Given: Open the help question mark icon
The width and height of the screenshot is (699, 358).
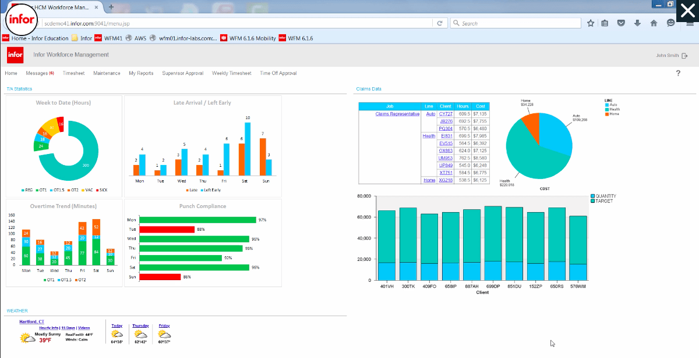Looking at the screenshot, I should (x=678, y=73).
